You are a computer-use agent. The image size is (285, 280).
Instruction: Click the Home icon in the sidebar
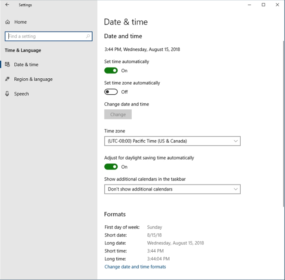pyautogui.click(x=7, y=22)
